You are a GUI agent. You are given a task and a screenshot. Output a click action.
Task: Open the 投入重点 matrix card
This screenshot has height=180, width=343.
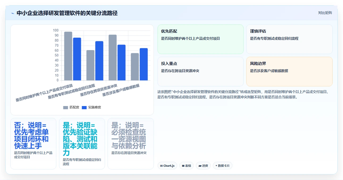(201, 72)
